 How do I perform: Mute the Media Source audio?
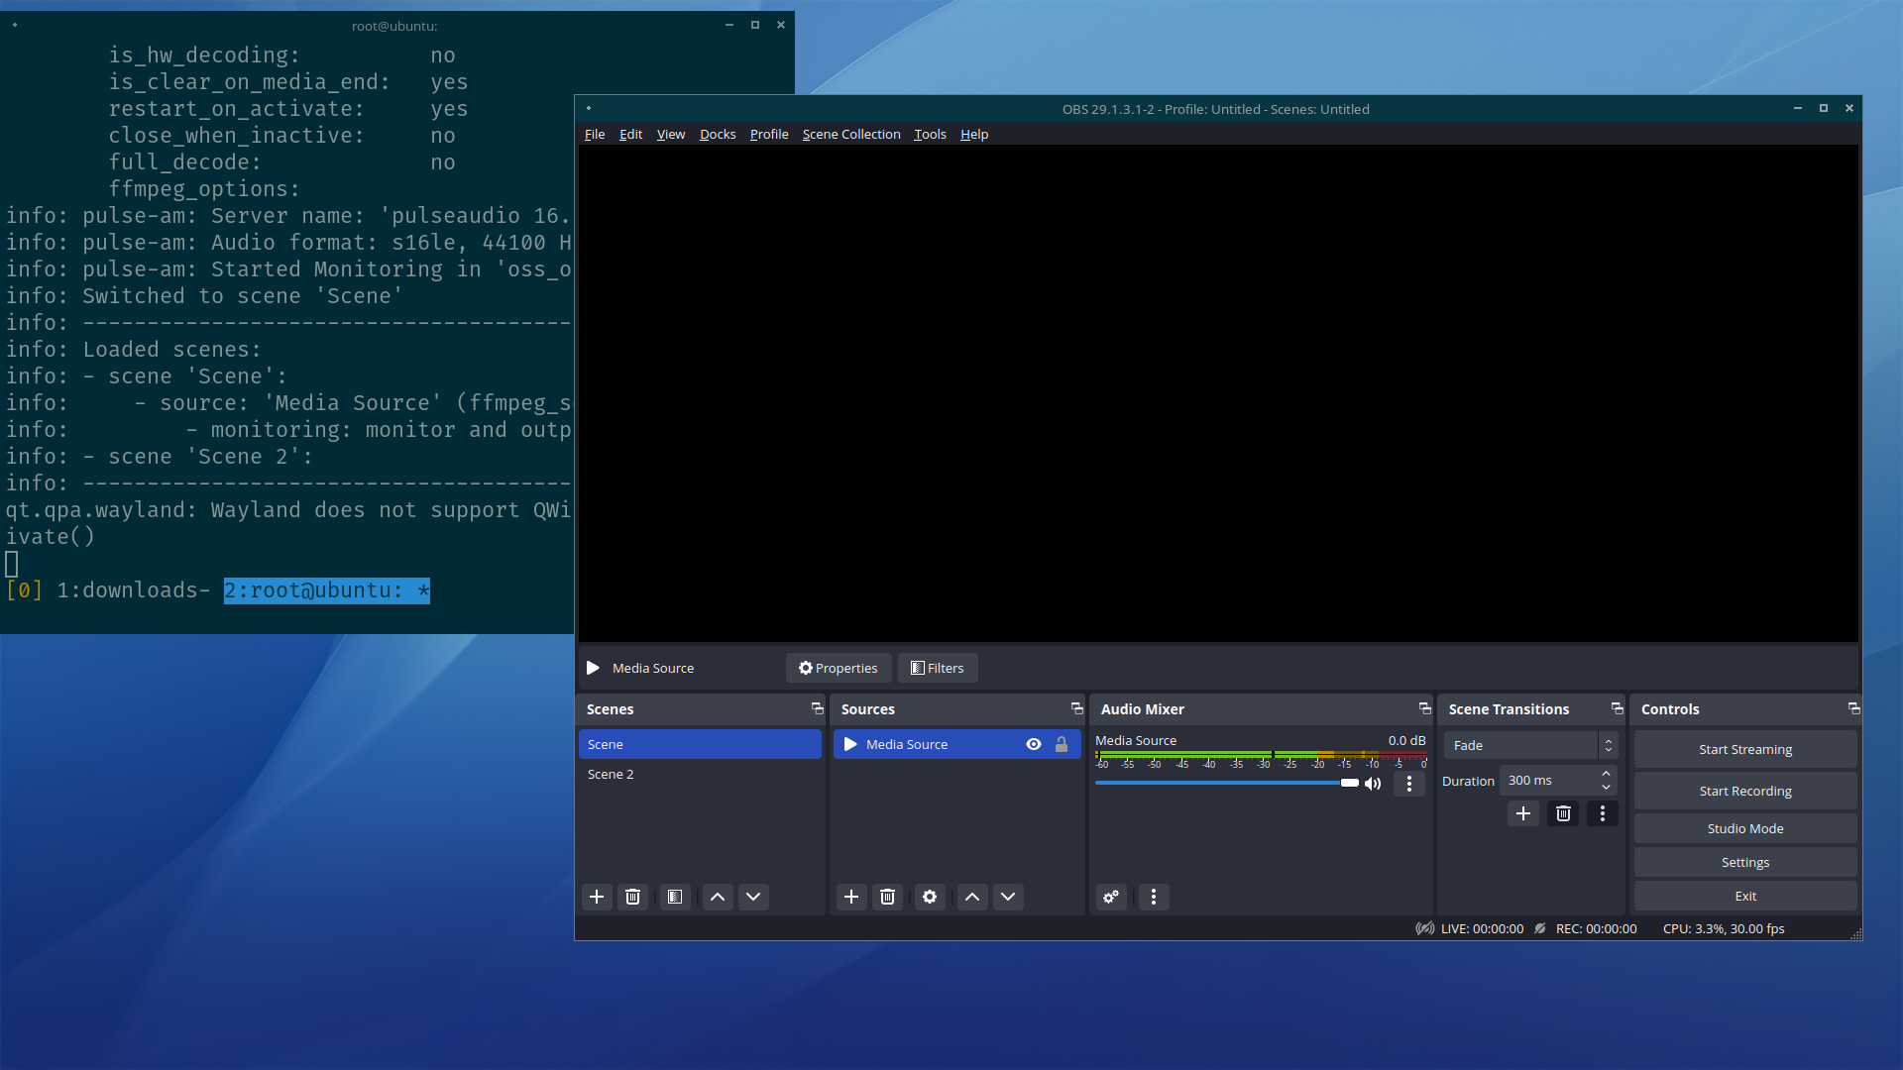point(1373,784)
